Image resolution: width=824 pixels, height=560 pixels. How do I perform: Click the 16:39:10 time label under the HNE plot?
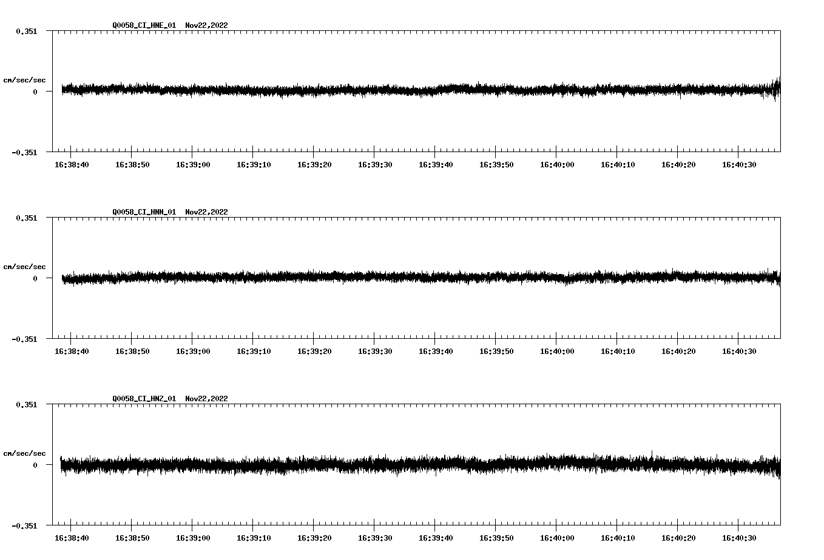click(x=254, y=165)
